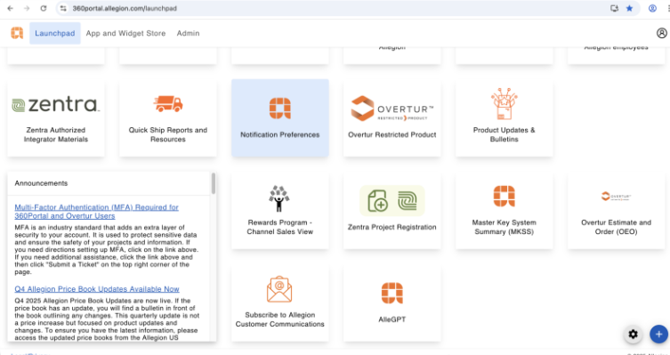This screenshot has width=670, height=355.
Task: Click the Zentra Project Registration icon
Action: click(x=392, y=200)
